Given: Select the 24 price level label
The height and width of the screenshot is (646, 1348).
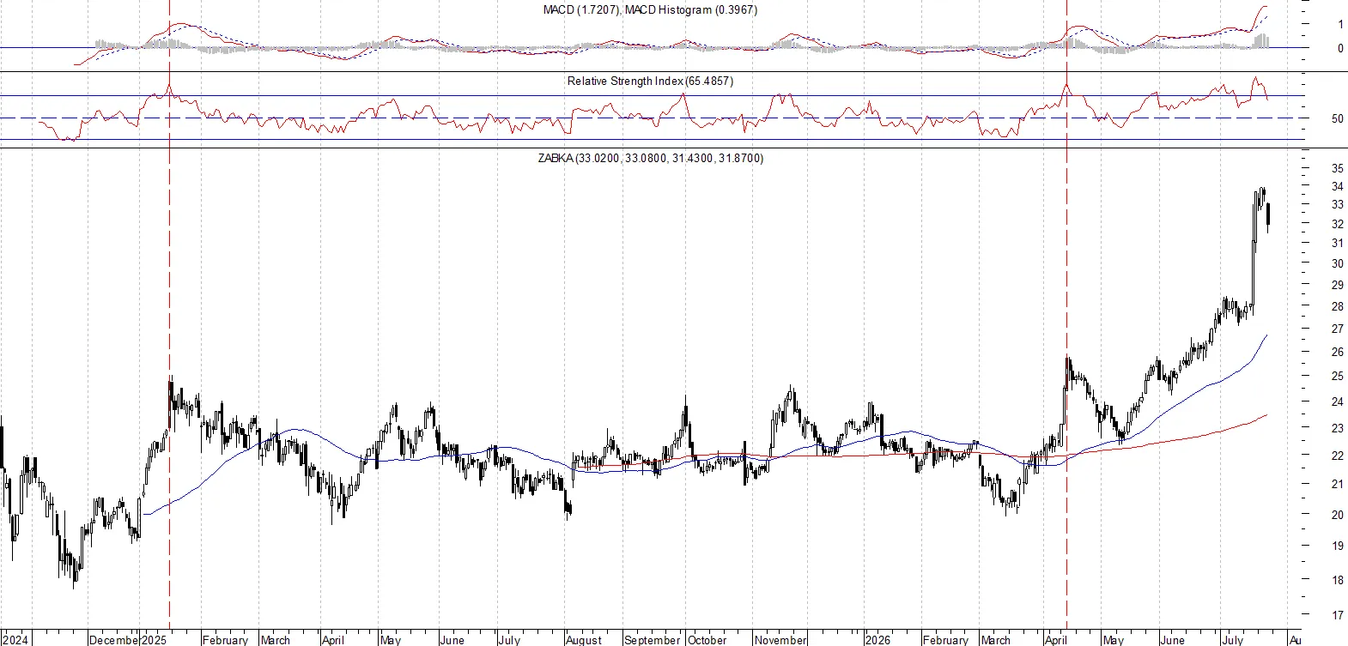Looking at the screenshot, I should [x=1338, y=401].
